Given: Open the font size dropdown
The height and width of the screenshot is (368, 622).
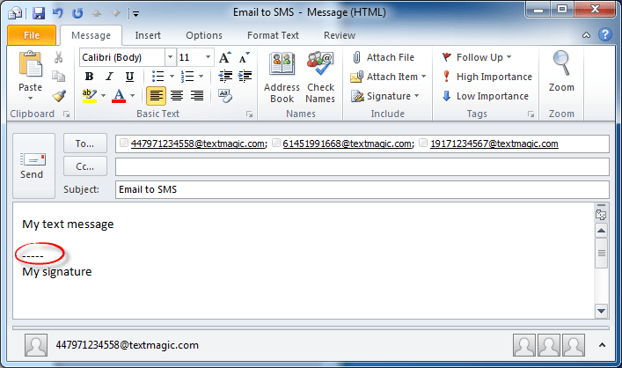Looking at the screenshot, I should point(208,57).
